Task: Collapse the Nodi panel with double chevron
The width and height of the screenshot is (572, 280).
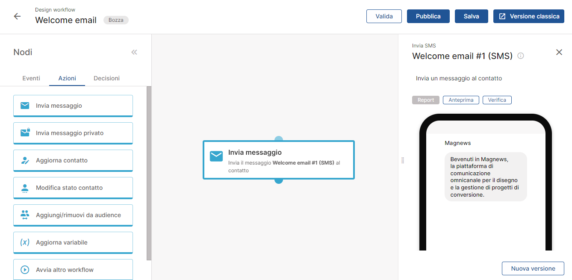Action: (x=134, y=52)
